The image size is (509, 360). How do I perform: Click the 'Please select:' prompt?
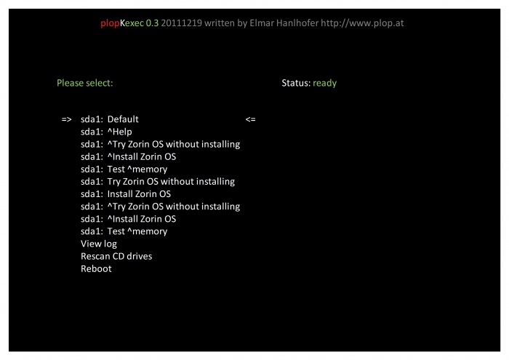click(85, 83)
